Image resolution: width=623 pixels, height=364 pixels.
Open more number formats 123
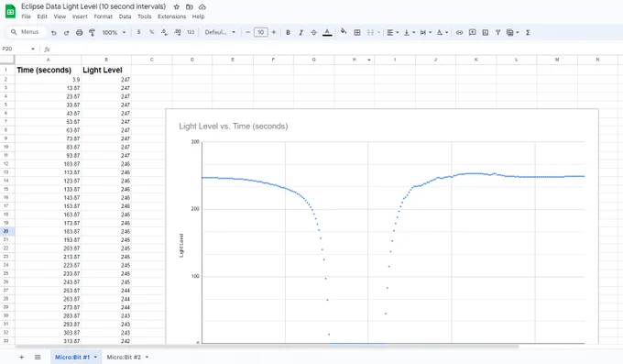(191, 32)
